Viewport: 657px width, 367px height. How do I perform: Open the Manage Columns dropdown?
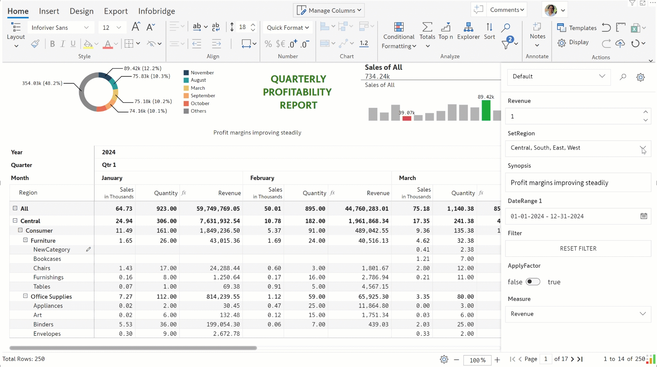(328, 10)
